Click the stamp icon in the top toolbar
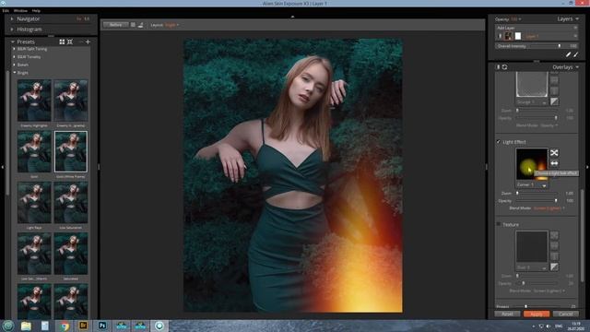Image resolution: width=590 pixels, height=332 pixels. [141, 25]
